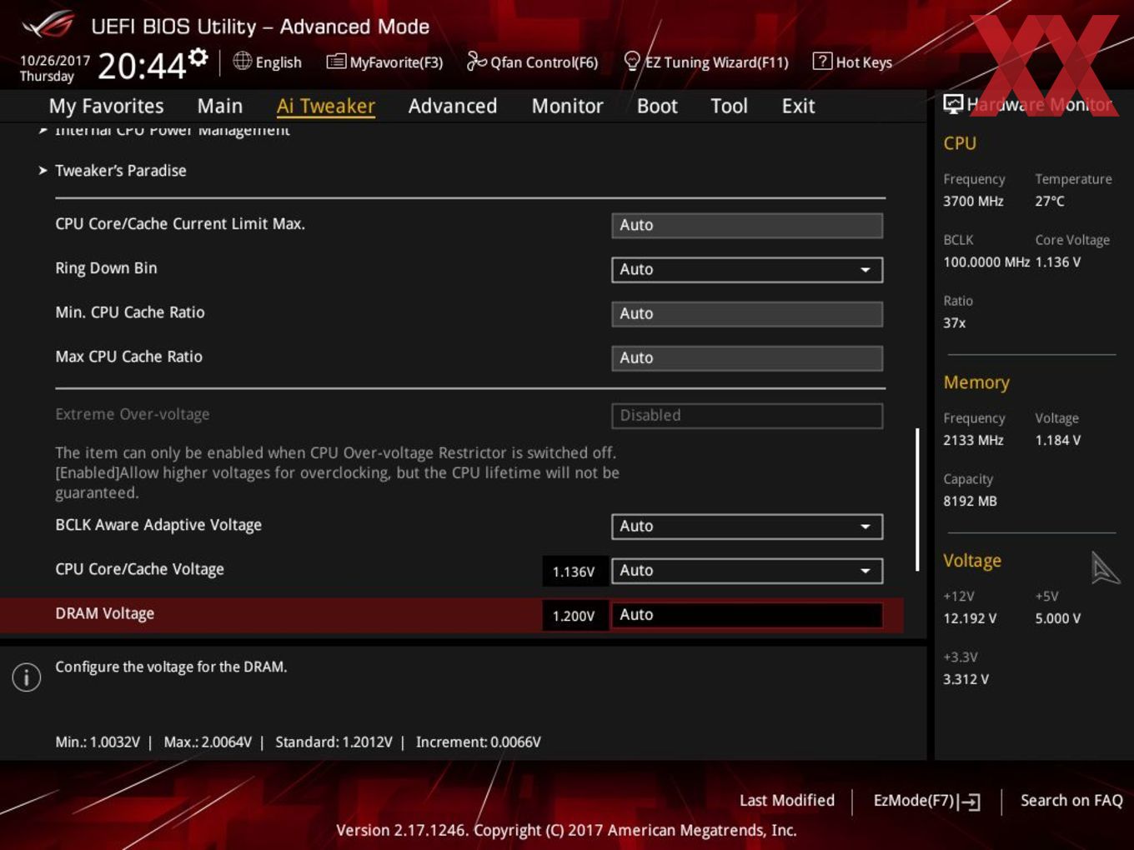1134x850 pixels.
Task: Open BCLK Aware Adaptive Voltage dropdown
Action: tap(747, 526)
